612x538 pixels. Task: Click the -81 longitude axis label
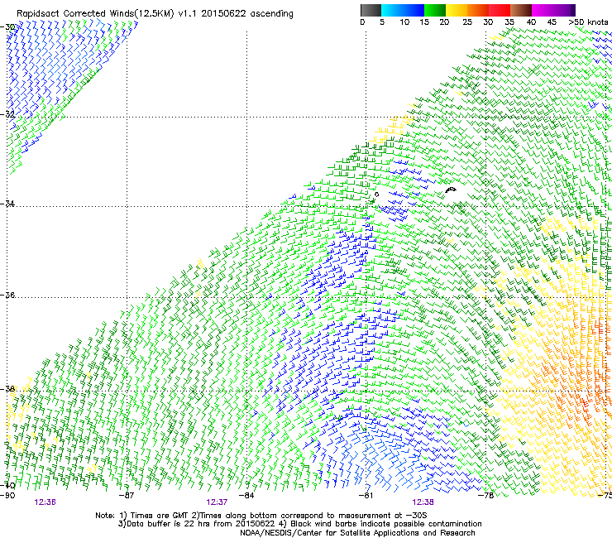click(366, 495)
